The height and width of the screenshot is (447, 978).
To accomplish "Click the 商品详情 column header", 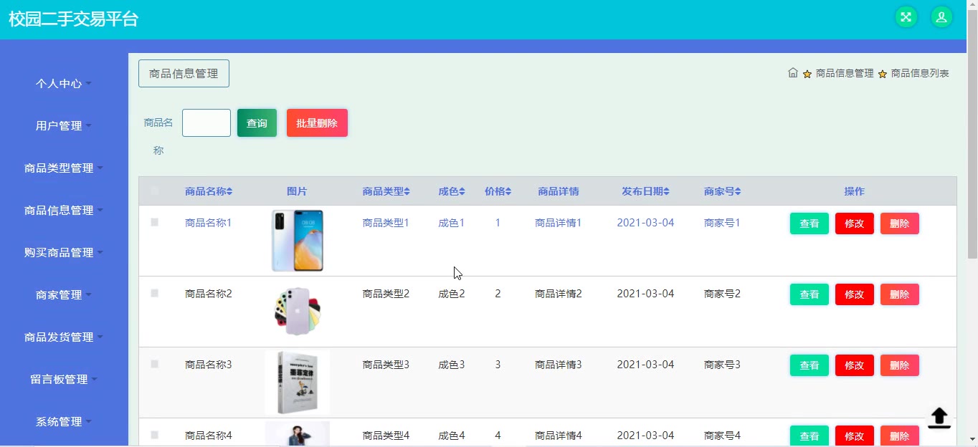I will [x=559, y=191].
